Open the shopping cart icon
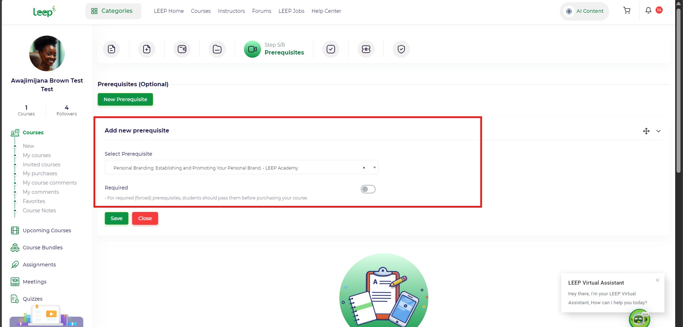This screenshot has width=683, height=327. (x=627, y=11)
